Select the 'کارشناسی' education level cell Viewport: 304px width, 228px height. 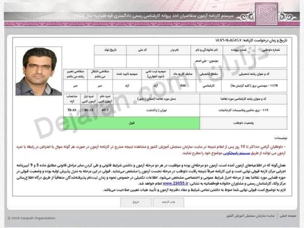208,85
